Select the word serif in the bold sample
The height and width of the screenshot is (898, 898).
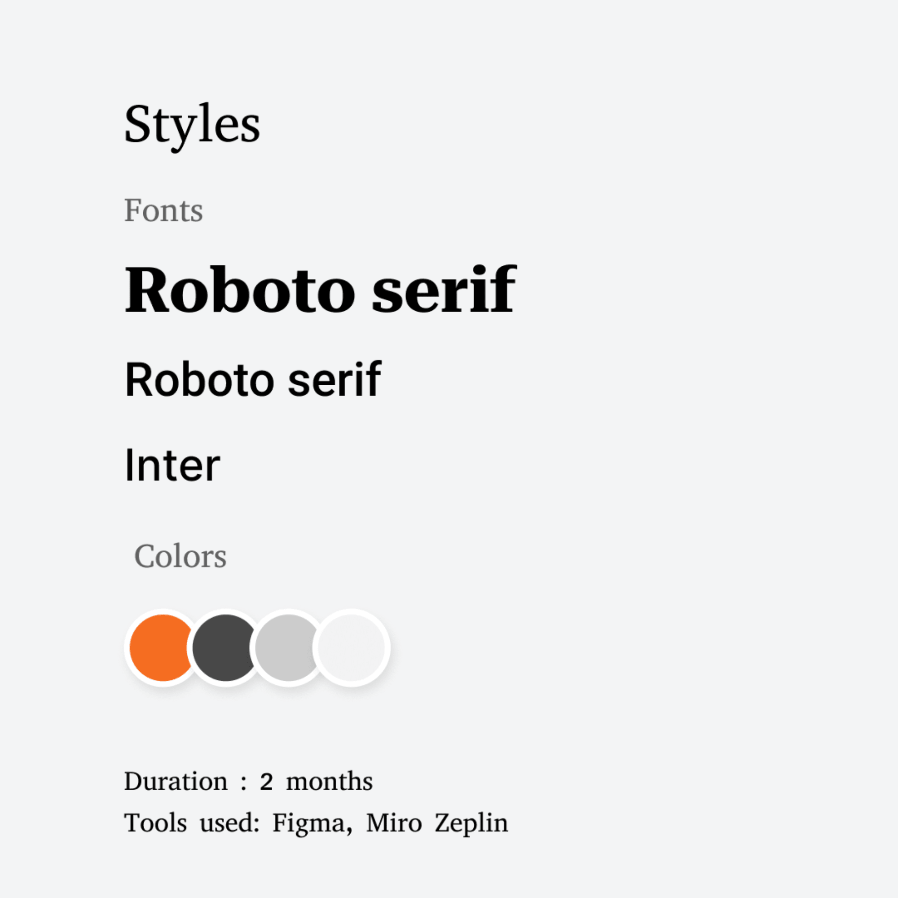point(444,288)
